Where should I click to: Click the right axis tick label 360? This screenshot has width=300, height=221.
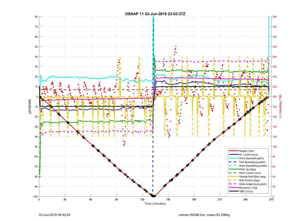pos(275,17)
